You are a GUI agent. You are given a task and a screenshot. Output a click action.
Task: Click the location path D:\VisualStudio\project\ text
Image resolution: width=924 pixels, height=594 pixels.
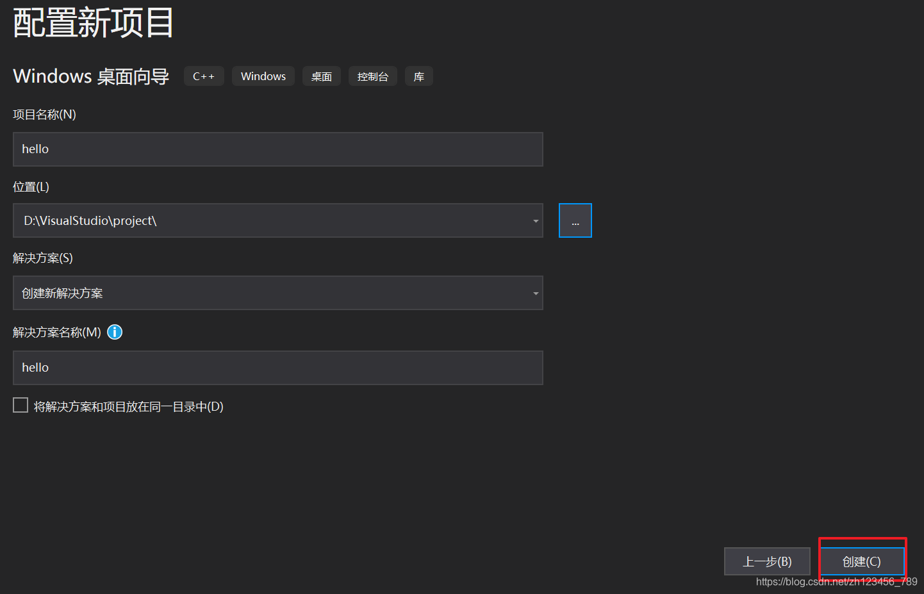(90, 220)
